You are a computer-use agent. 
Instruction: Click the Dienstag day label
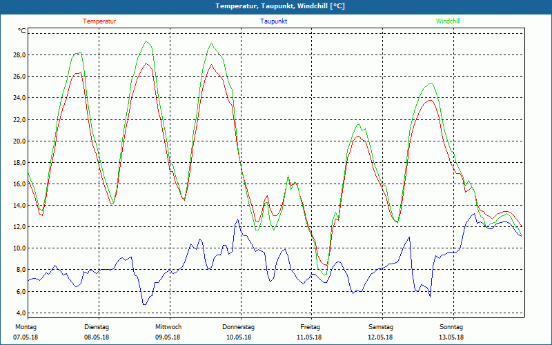(x=97, y=327)
